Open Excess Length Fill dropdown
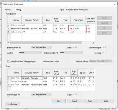The width and height of the screenshot is (118, 110). point(71,53)
